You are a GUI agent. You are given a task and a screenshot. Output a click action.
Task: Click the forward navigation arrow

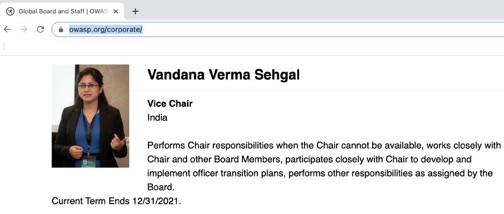pos(23,29)
